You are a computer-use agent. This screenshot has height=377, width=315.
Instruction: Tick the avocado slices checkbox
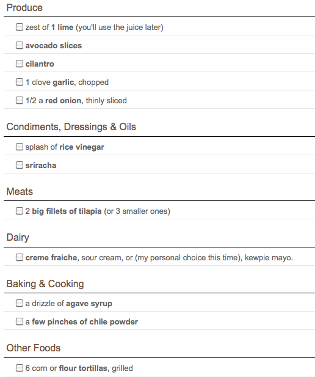20,45
